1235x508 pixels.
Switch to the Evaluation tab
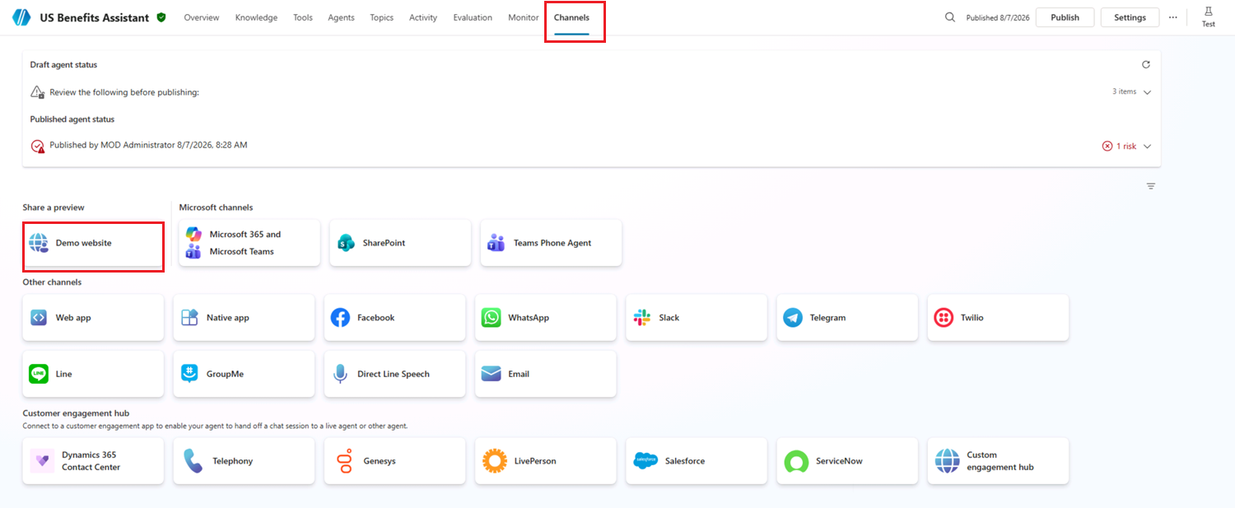pyautogui.click(x=473, y=17)
